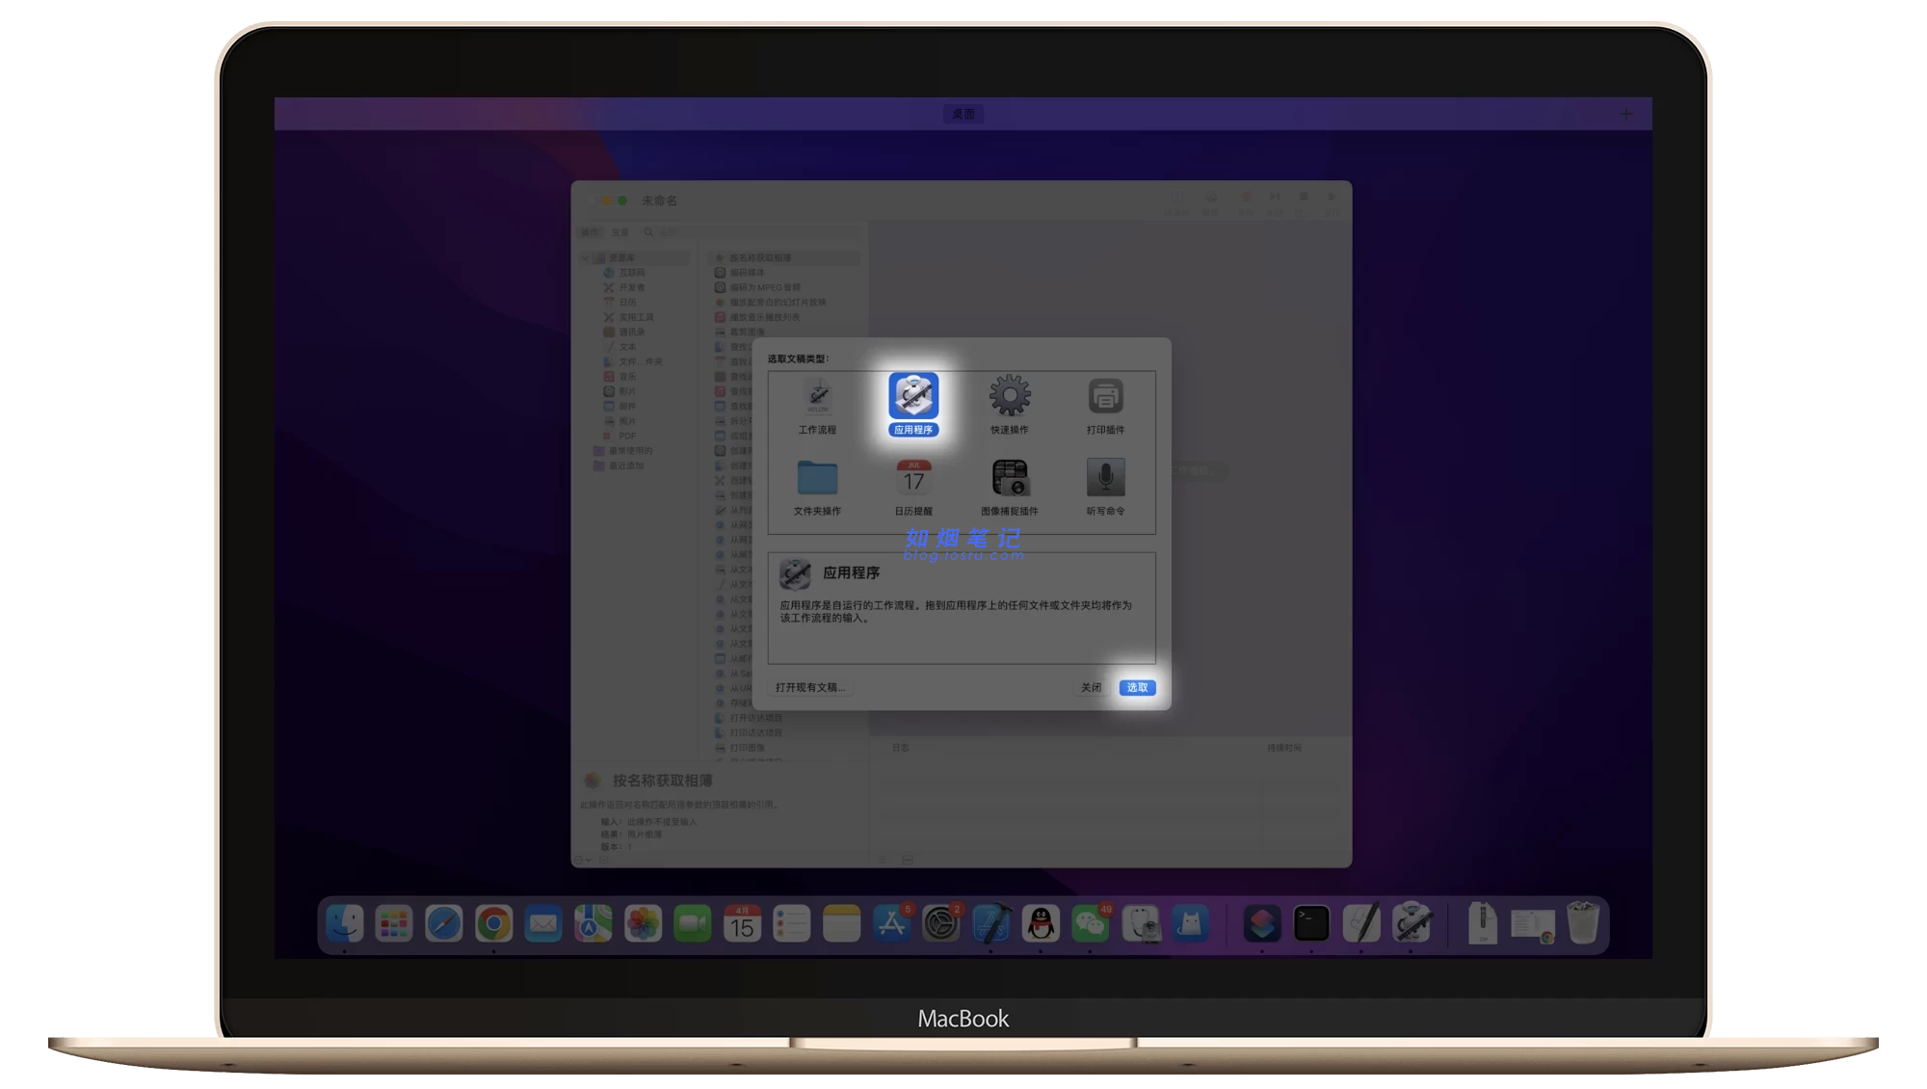Select 文本 category in library
This screenshot has height=1089, width=1927.
coord(620,347)
